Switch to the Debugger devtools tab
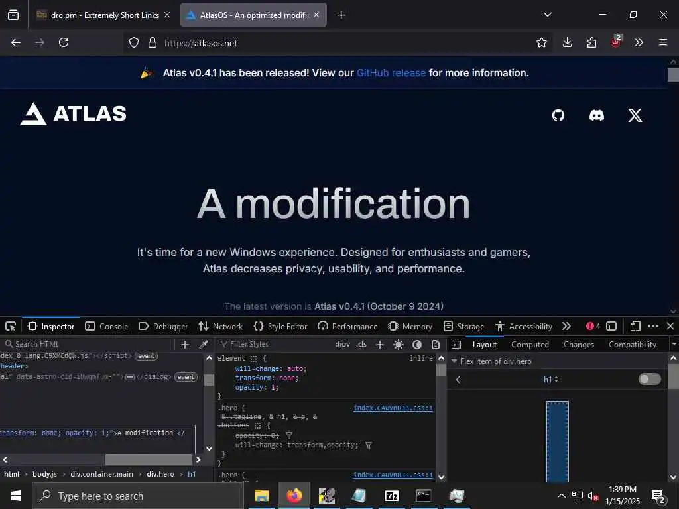Viewport: 679px width, 509px height. [163, 326]
